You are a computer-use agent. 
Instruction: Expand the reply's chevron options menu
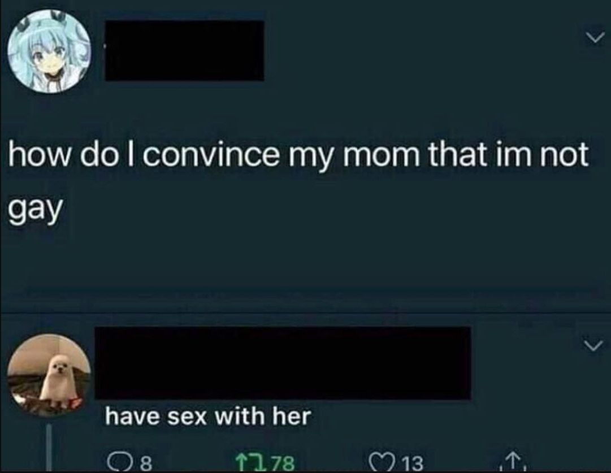pos(593,346)
